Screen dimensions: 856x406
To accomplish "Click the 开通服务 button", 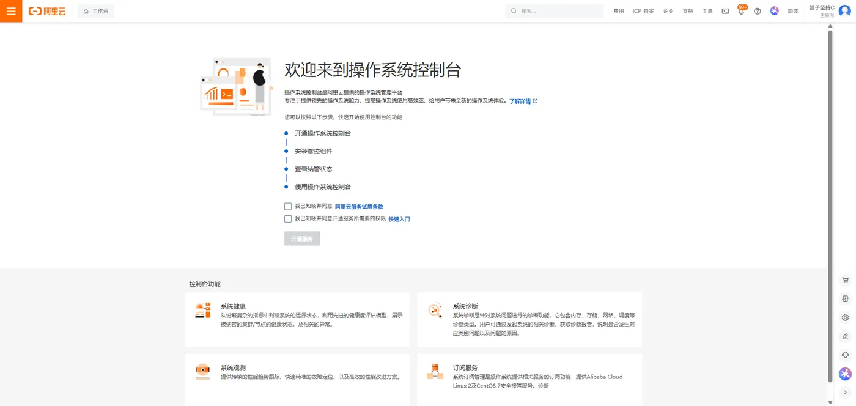I will coord(302,238).
